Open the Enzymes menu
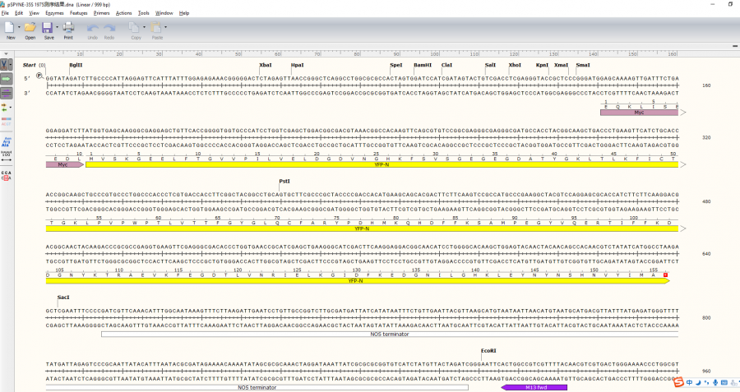 click(x=54, y=13)
